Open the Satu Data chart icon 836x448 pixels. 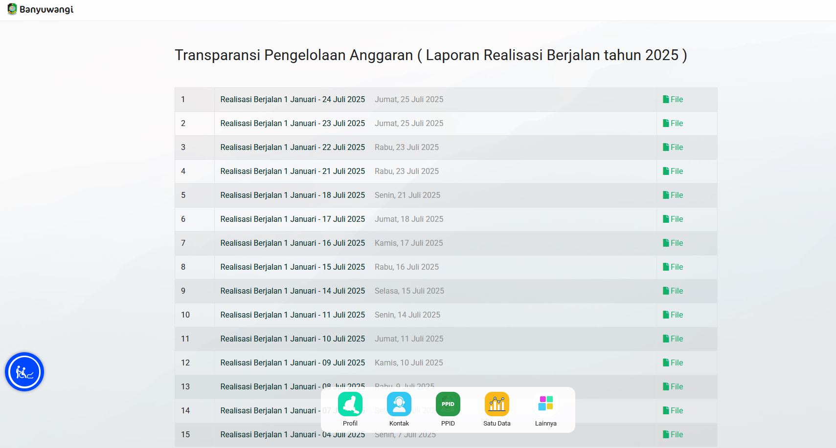(497, 404)
